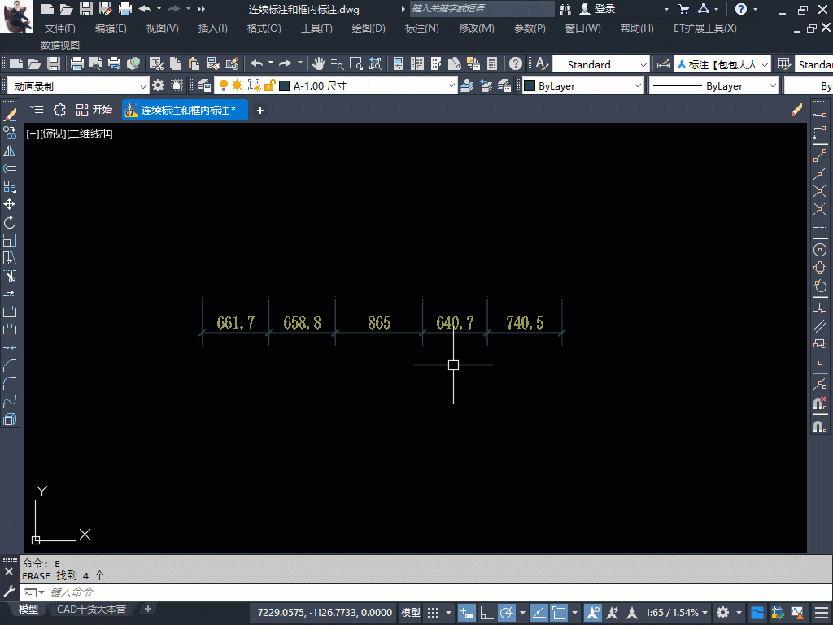Click the Snap to Intersection icon
The height and width of the screenshot is (625, 833).
click(x=820, y=190)
